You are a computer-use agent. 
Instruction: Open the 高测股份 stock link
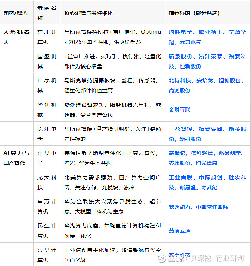point(179,90)
